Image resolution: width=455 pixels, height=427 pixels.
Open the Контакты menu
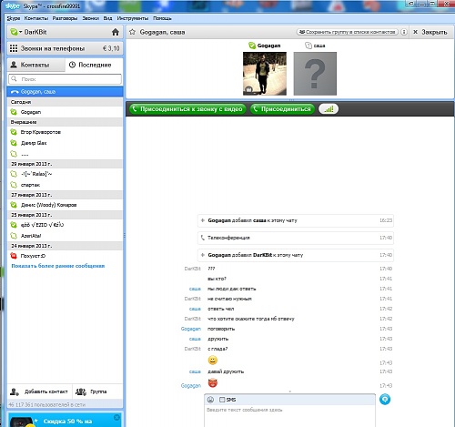coord(36,18)
